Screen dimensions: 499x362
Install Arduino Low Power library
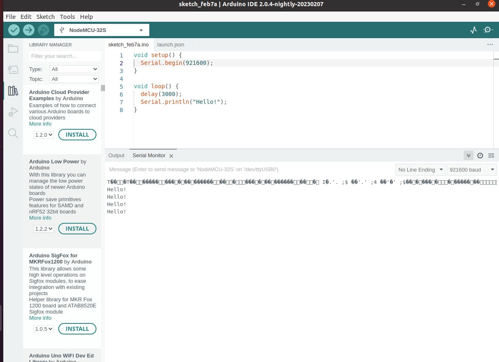(x=77, y=229)
